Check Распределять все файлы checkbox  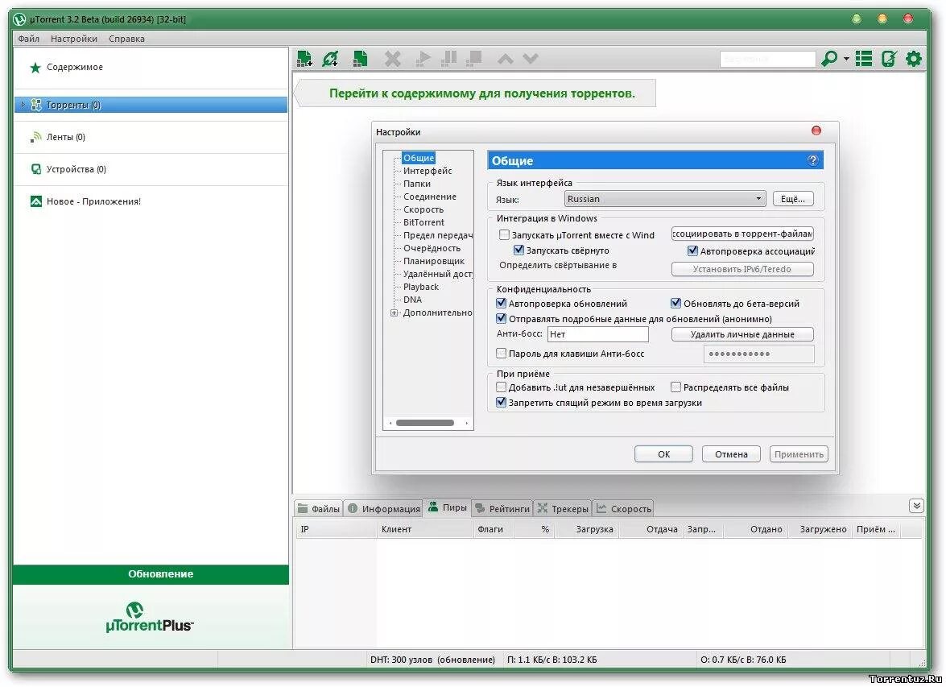point(675,387)
